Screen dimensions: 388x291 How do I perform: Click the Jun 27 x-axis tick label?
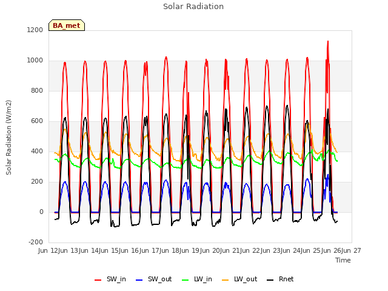(x=352, y=250)
